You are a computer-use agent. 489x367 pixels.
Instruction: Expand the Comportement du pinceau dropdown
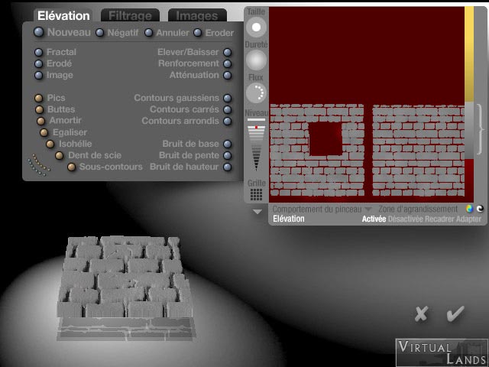click(x=322, y=209)
